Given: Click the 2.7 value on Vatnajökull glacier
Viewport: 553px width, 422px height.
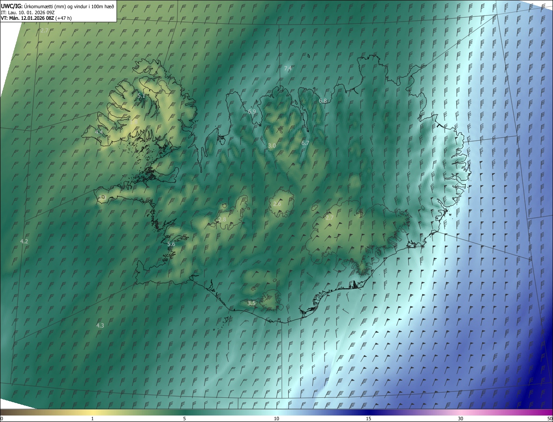Looking at the screenshot, I should pyautogui.click(x=329, y=218).
